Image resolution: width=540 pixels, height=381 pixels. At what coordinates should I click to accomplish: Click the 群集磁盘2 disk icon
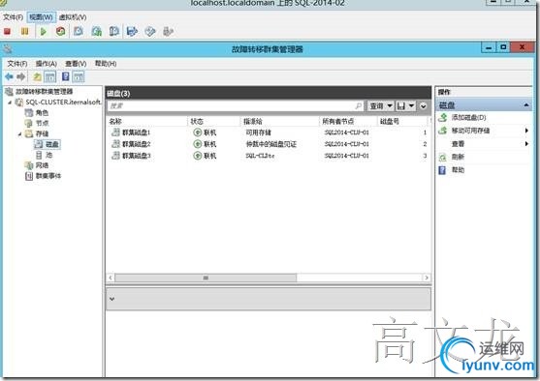point(115,144)
